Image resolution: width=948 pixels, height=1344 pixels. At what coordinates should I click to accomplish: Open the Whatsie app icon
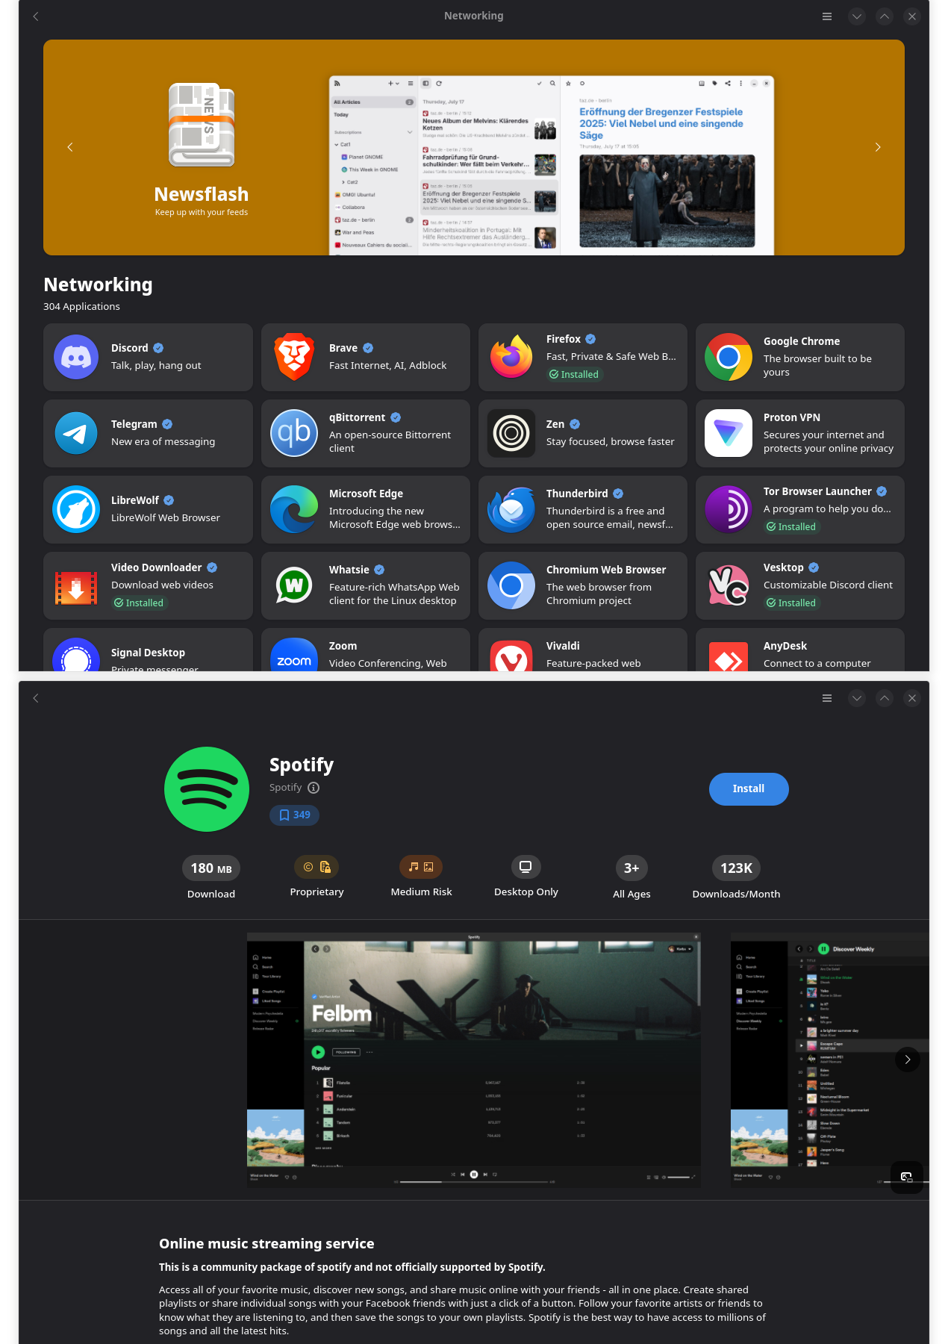[x=294, y=585]
